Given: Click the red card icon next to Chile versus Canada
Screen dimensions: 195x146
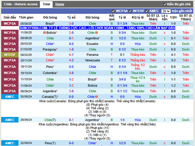Looking at the screenshot, I should pos(96,97).
